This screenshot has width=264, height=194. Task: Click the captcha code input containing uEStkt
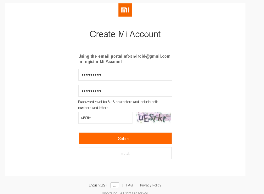tap(105, 118)
